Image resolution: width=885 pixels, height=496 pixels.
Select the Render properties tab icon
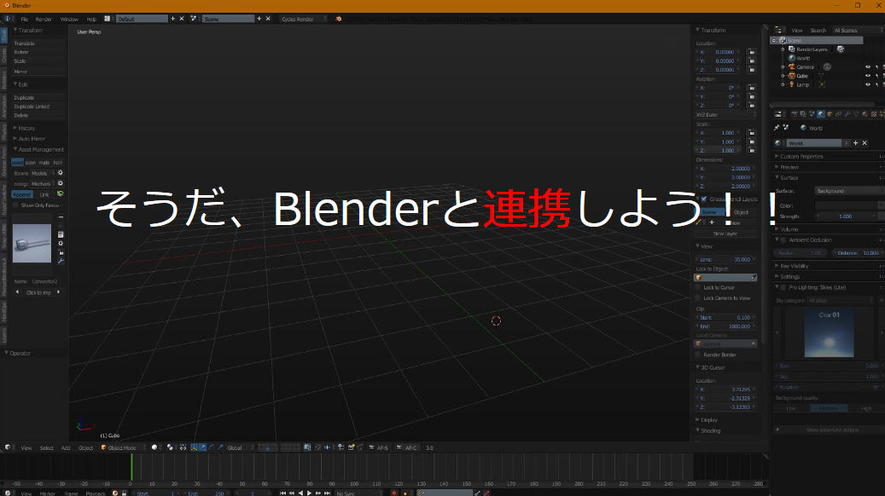tap(795, 114)
